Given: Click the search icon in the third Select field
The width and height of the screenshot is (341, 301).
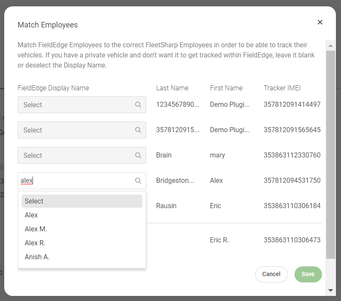Looking at the screenshot, I should tap(138, 155).
